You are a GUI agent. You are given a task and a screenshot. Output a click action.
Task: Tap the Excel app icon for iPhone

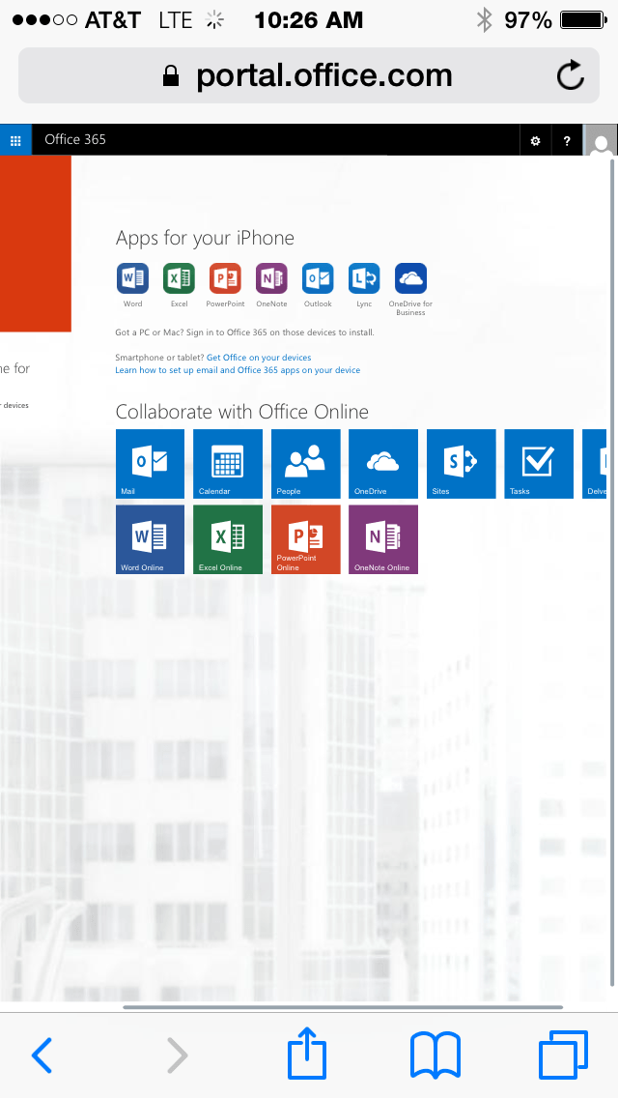coord(179,278)
